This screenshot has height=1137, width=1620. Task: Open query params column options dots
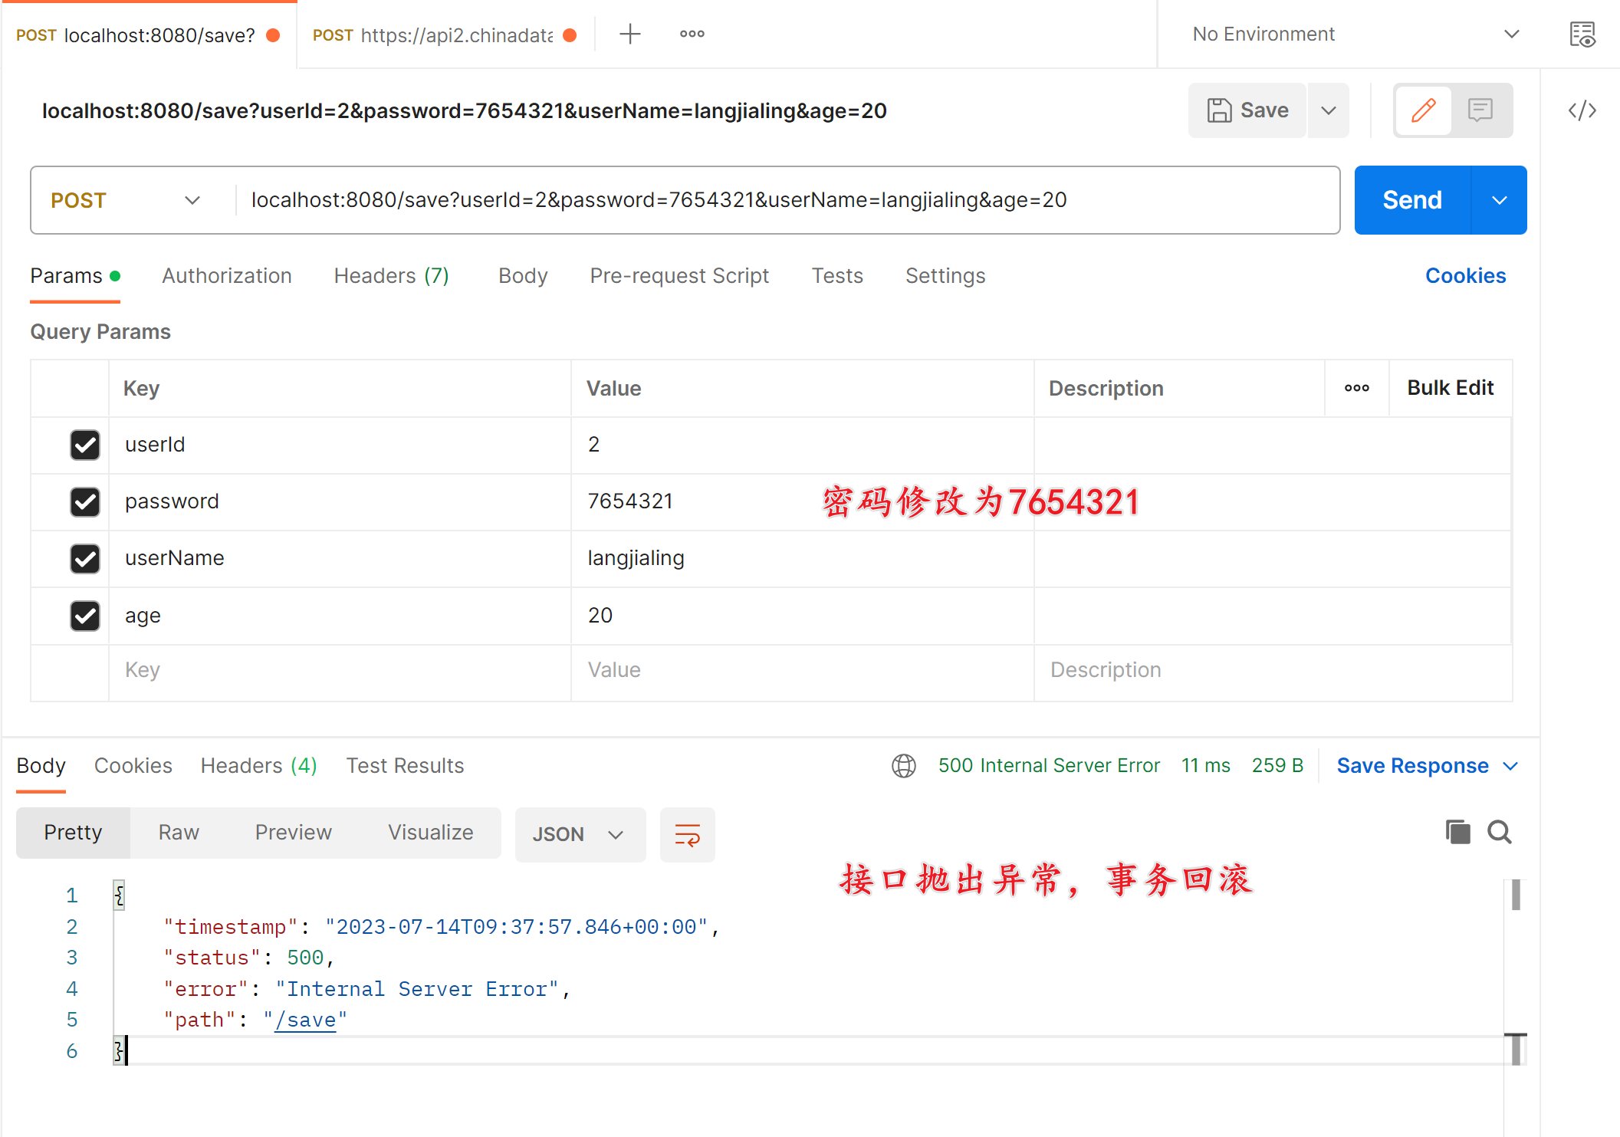[x=1356, y=388]
